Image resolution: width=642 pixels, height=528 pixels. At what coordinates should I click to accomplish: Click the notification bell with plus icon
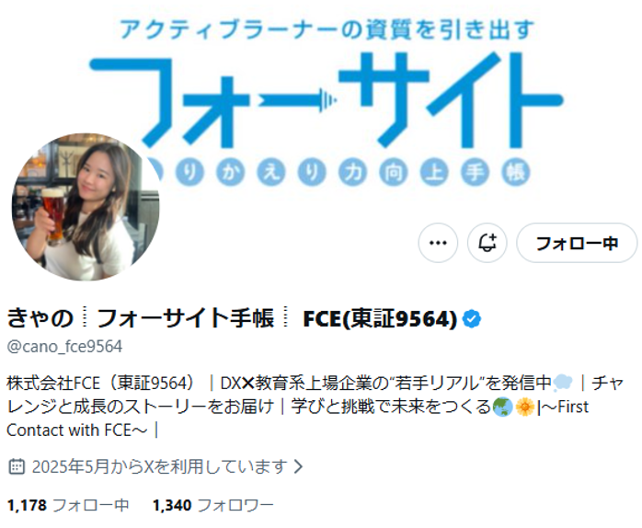point(487,243)
